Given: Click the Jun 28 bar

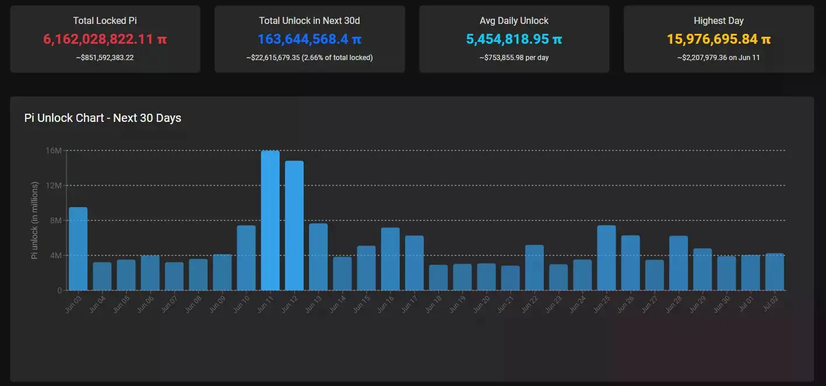Looking at the screenshot, I should (679, 263).
